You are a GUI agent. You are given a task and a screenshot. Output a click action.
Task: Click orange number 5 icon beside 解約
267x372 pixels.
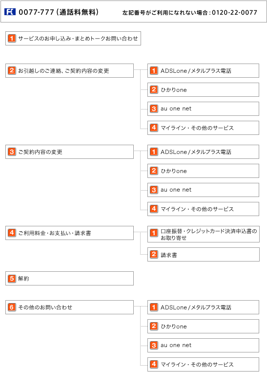click(12, 278)
